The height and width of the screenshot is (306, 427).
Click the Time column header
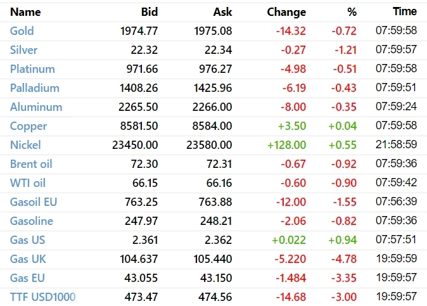405,12
